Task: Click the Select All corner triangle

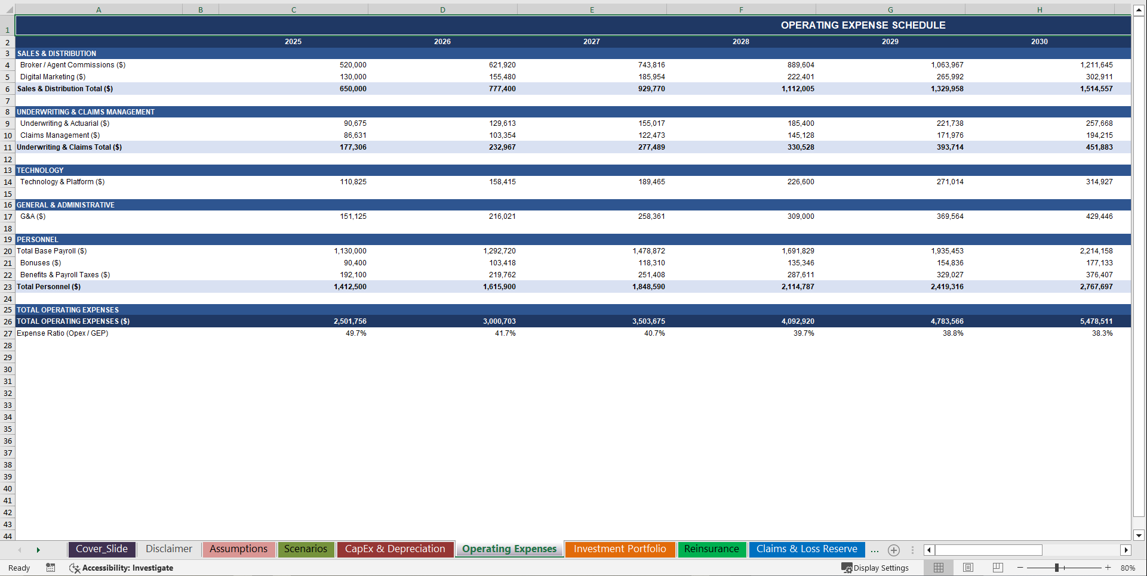Action: (x=8, y=10)
